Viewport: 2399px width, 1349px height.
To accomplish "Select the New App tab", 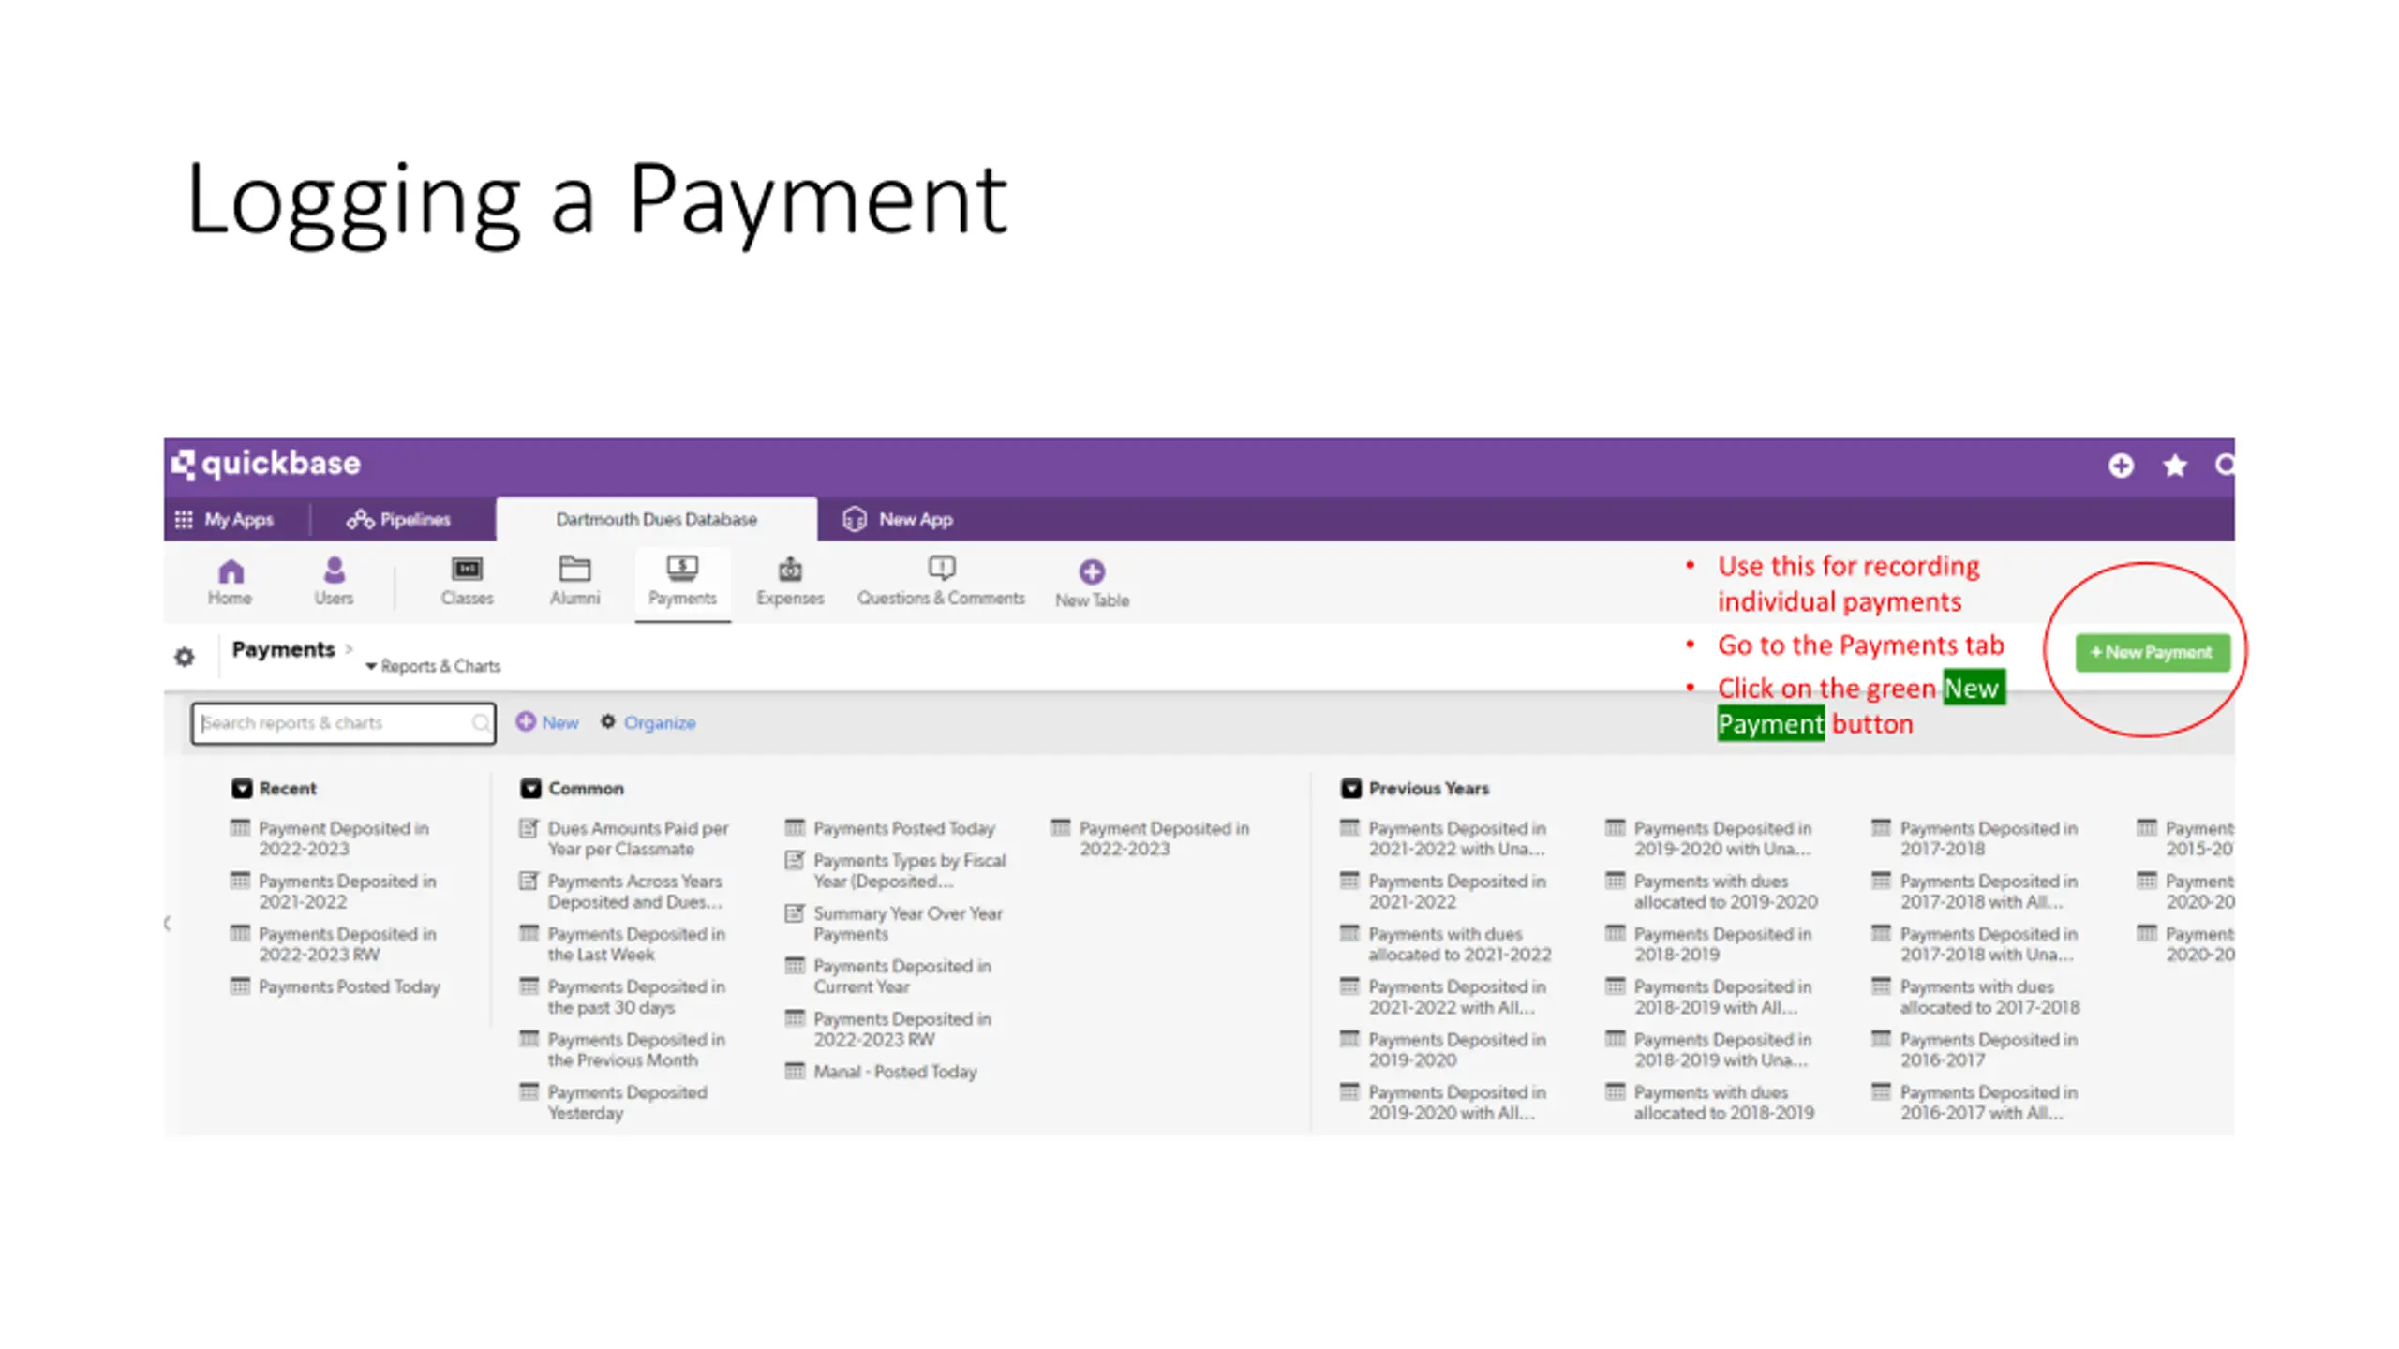I will pos(898,519).
